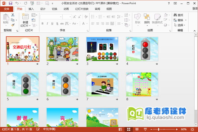Toggle Align Right paragraph button
Screen dimensions: 198x132
pos(102,23)
